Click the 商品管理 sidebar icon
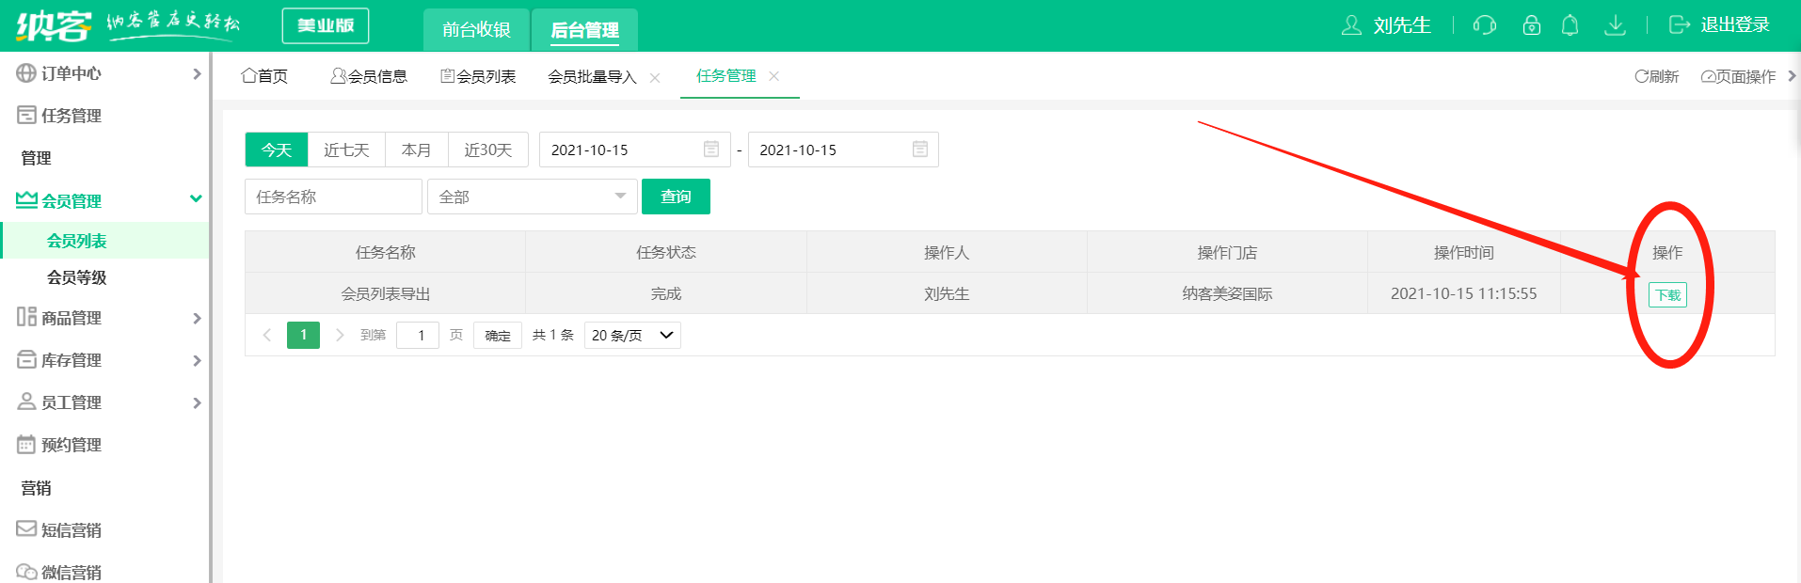Viewport: 1801px width, 583px height. (x=26, y=317)
